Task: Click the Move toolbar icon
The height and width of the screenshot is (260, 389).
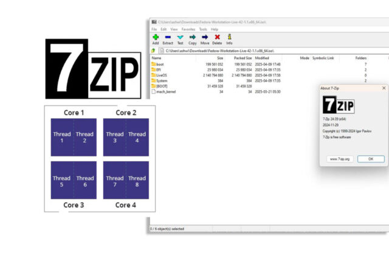Action: (205, 37)
